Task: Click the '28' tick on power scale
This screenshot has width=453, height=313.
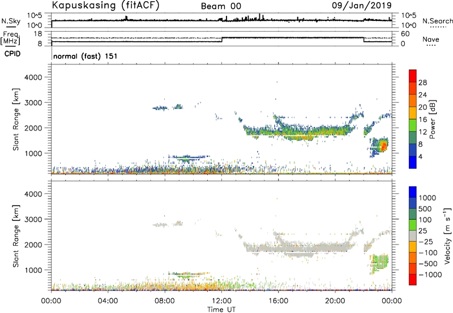Action: [x=422, y=82]
